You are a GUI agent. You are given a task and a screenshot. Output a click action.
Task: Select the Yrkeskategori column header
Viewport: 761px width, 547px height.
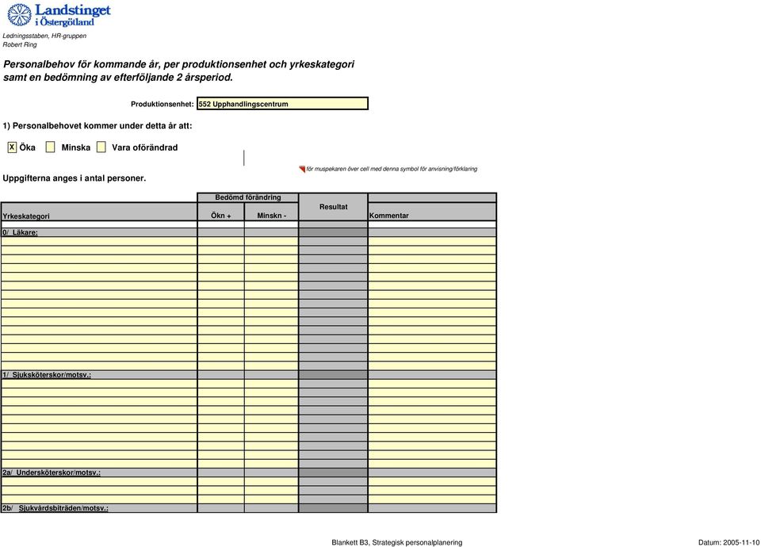99,212
